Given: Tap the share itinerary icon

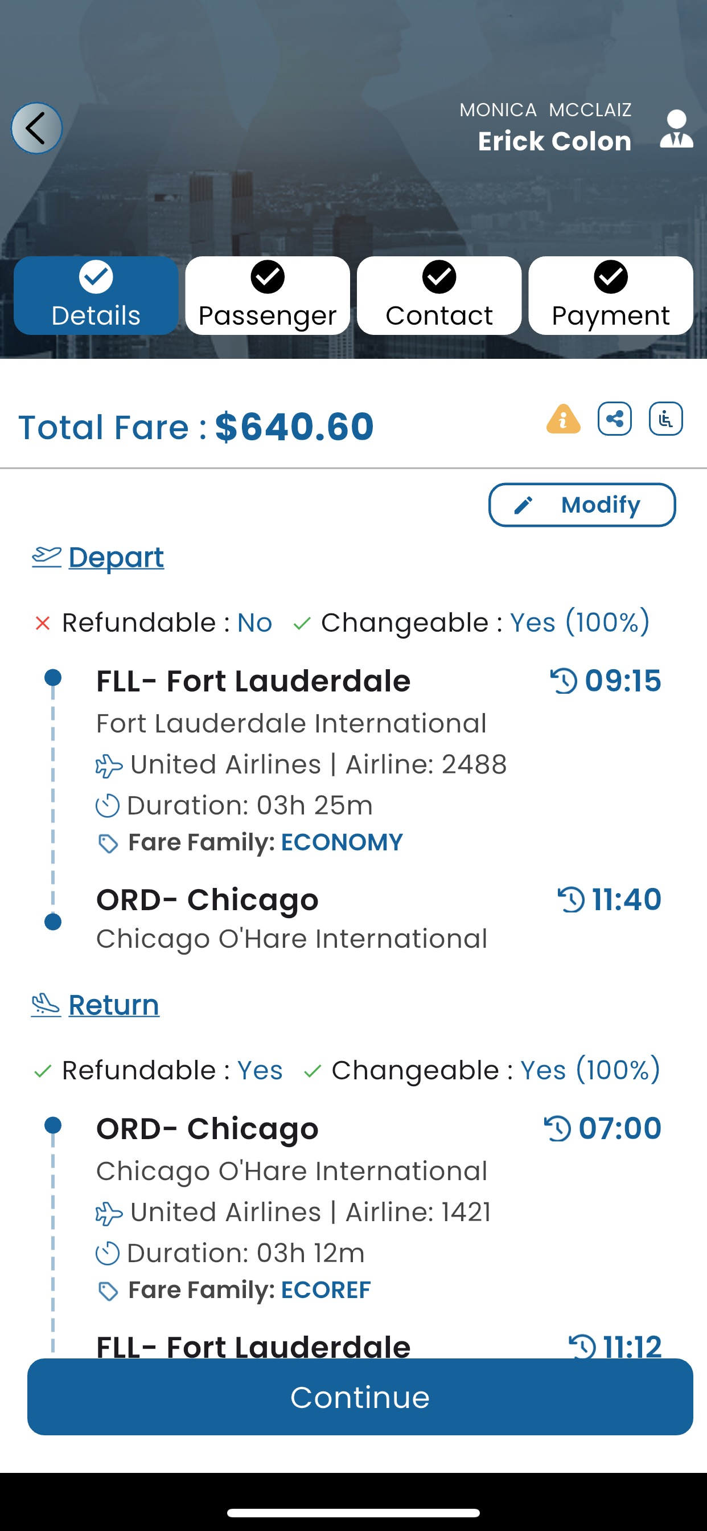Looking at the screenshot, I should pyautogui.click(x=614, y=419).
